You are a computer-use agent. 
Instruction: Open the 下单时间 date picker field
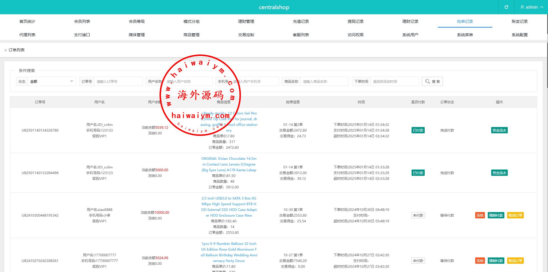click(394, 81)
